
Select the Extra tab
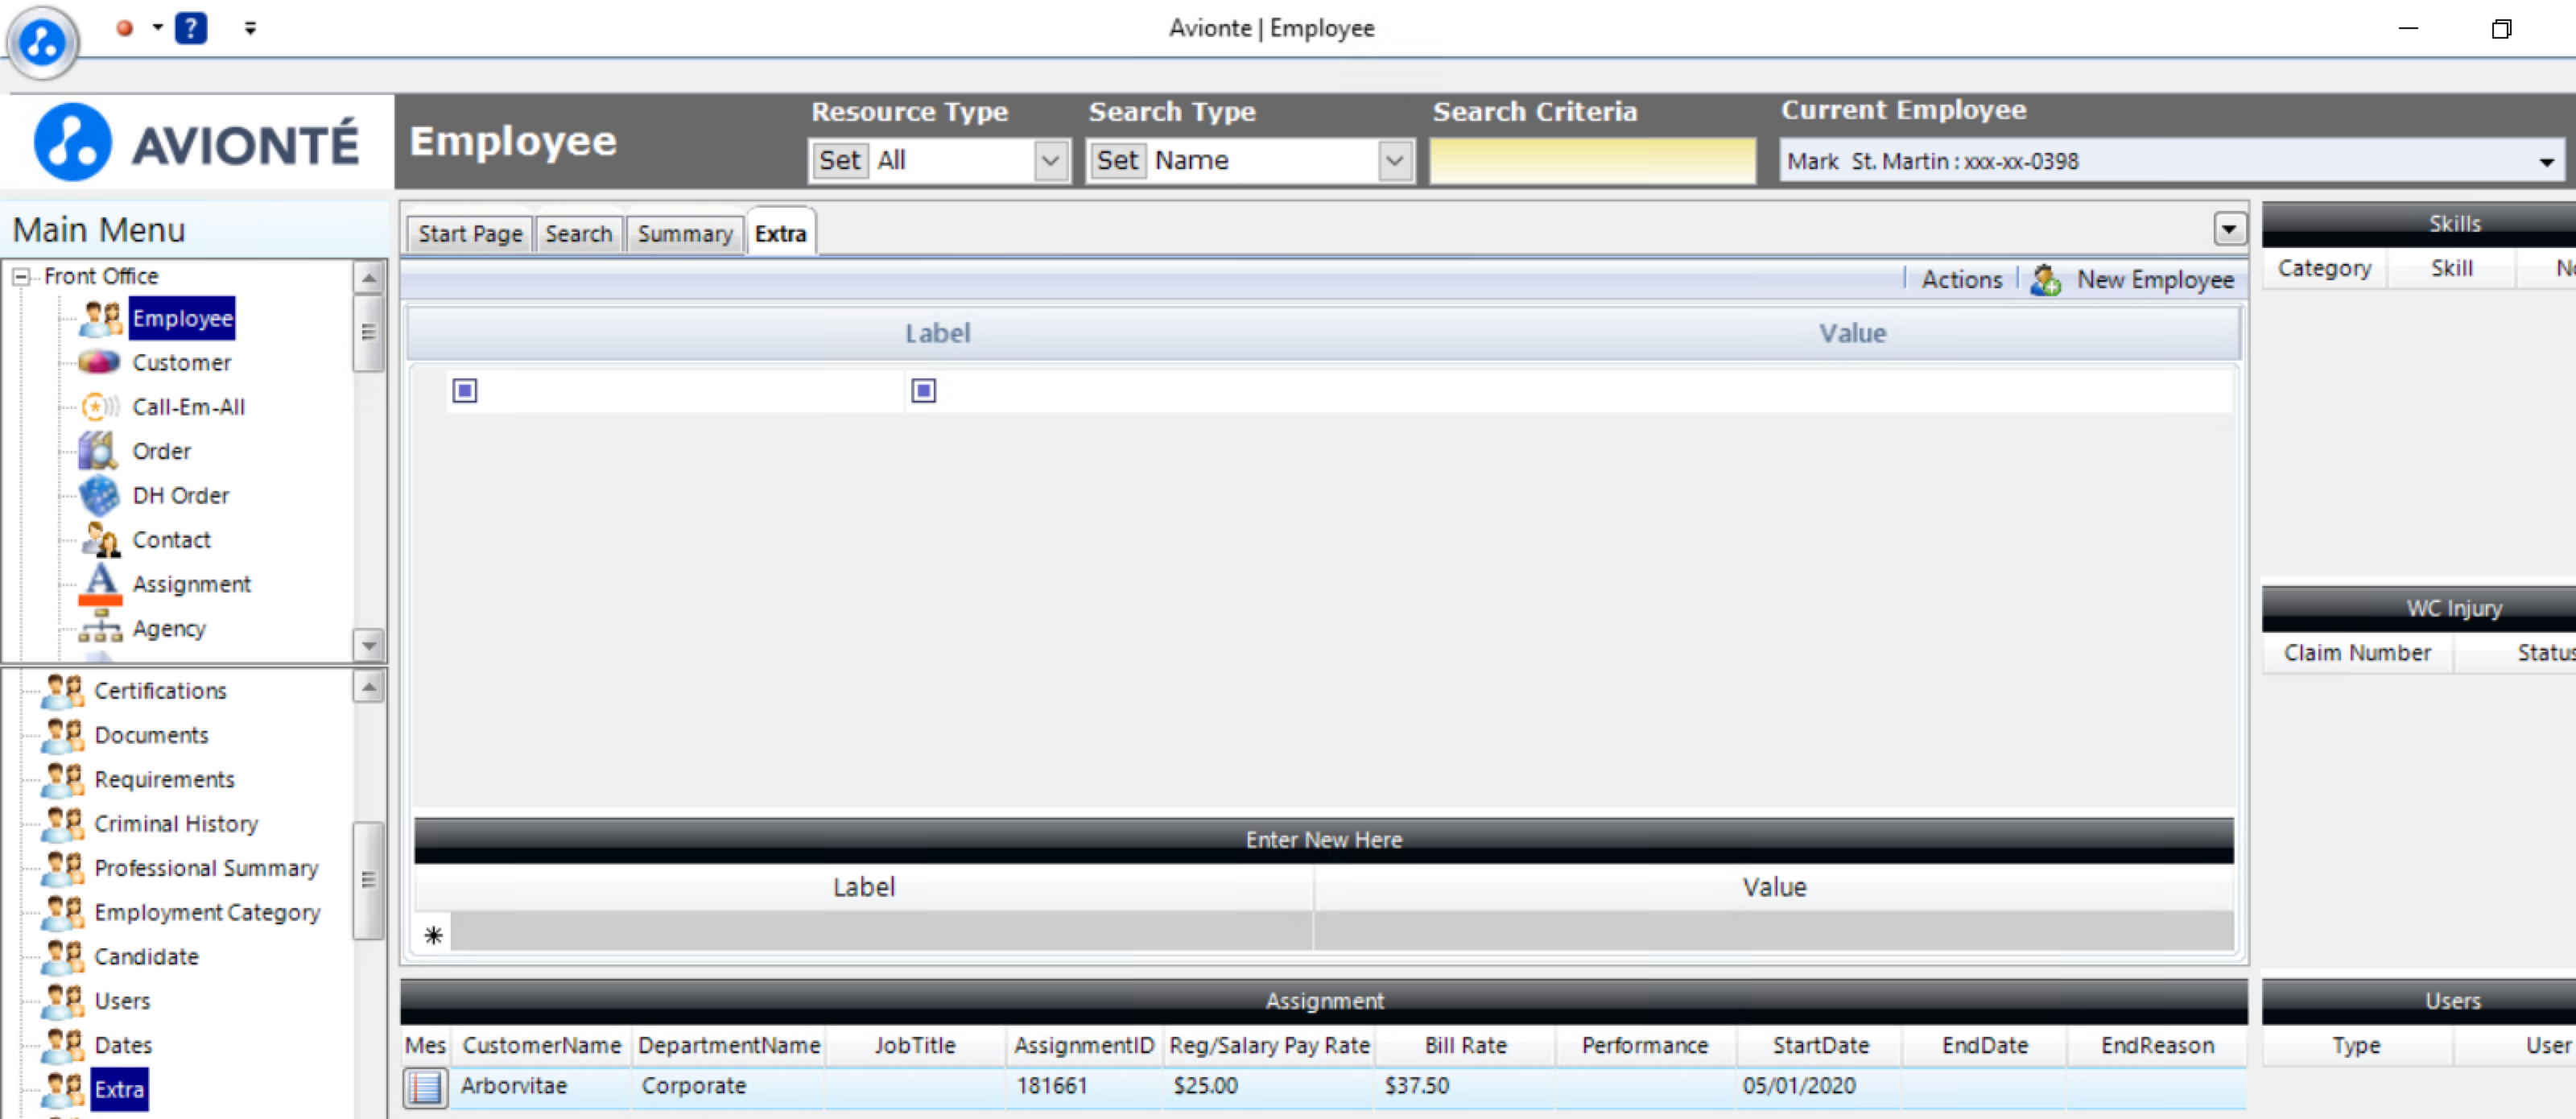click(x=780, y=234)
